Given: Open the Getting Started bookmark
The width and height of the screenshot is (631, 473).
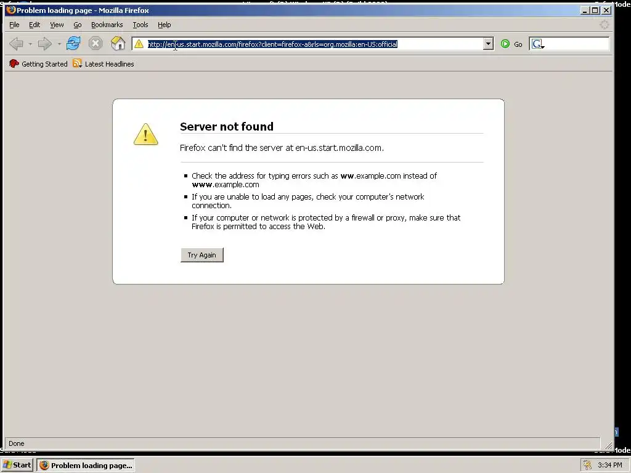Looking at the screenshot, I should coord(38,64).
